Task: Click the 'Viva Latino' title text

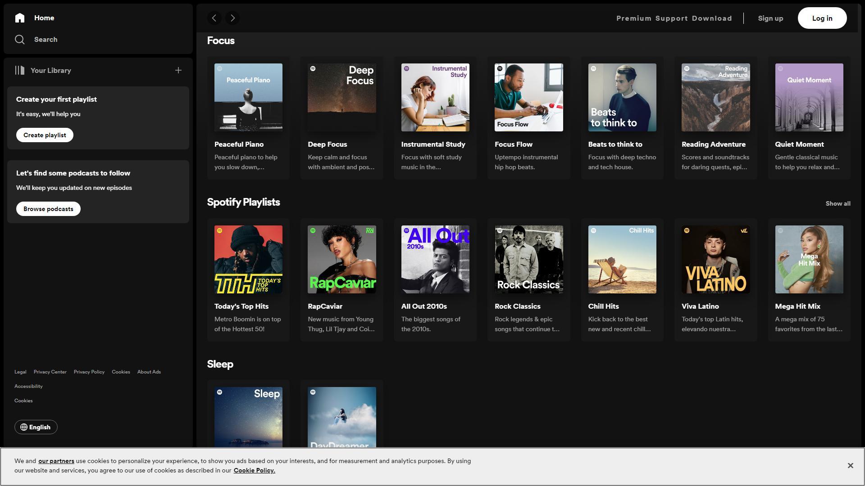Action: click(x=700, y=306)
